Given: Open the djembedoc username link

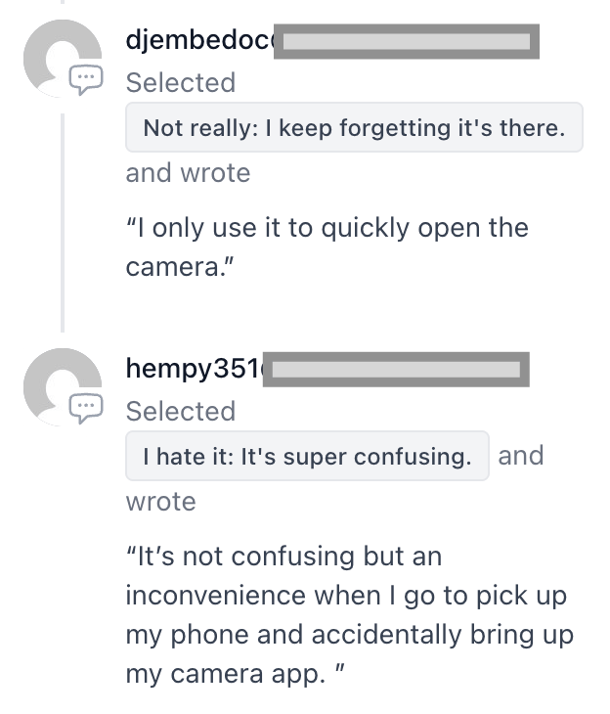Looking at the screenshot, I should click(199, 40).
